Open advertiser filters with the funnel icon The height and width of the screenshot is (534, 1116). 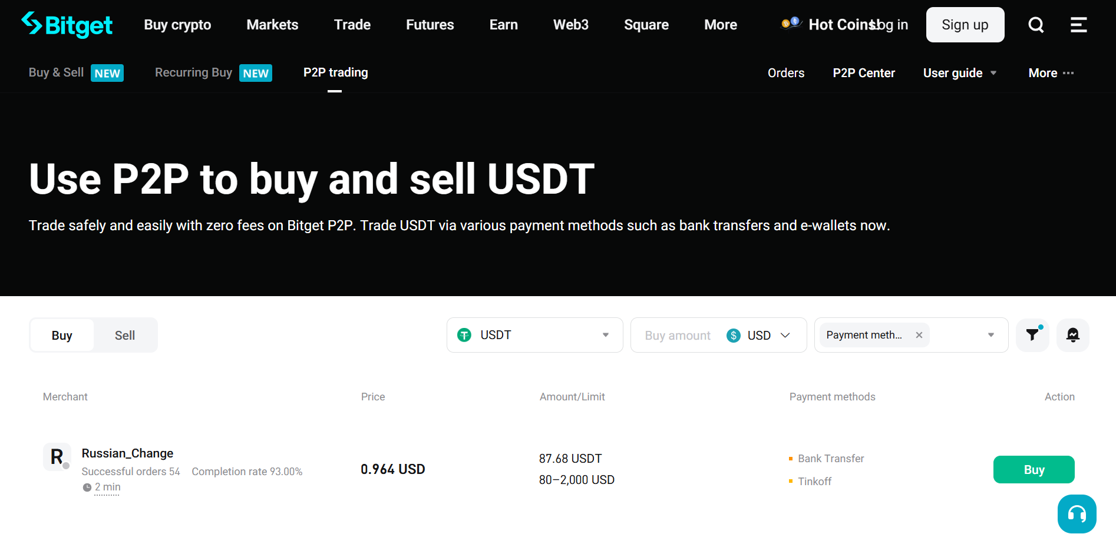1032,334
